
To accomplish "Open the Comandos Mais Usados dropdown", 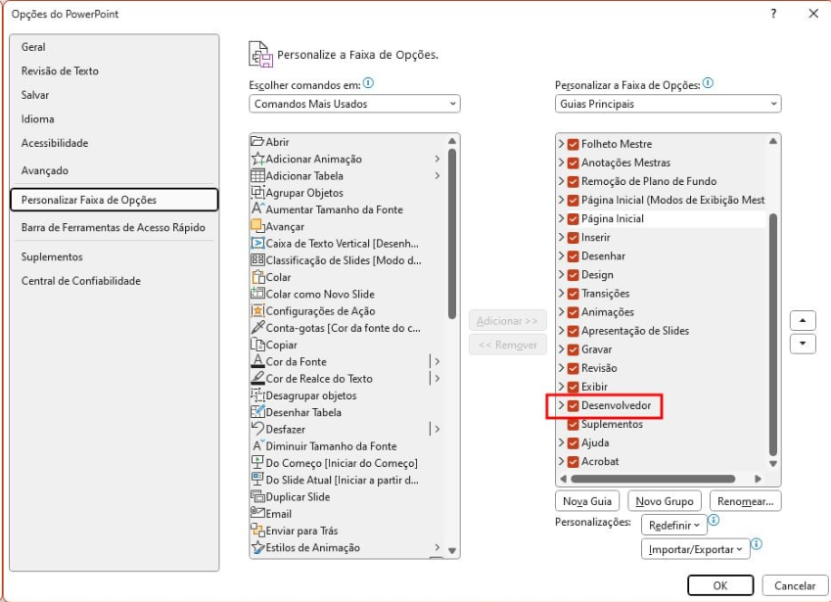I will coord(354,104).
